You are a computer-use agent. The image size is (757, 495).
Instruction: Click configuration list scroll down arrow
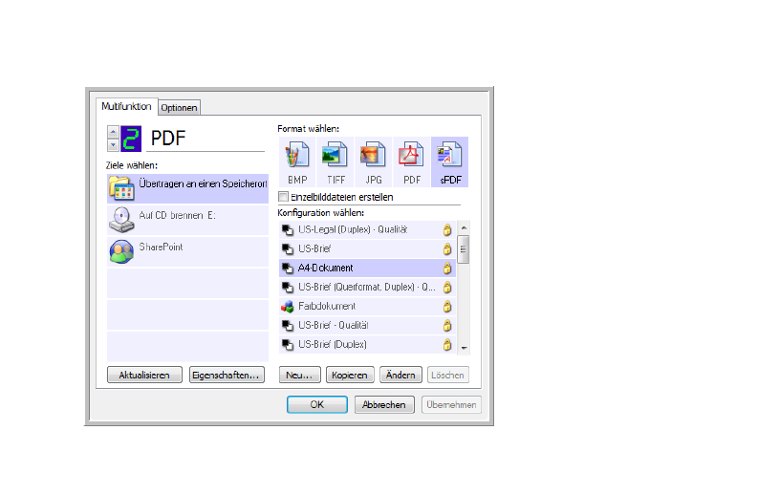click(x=464, y=348)
